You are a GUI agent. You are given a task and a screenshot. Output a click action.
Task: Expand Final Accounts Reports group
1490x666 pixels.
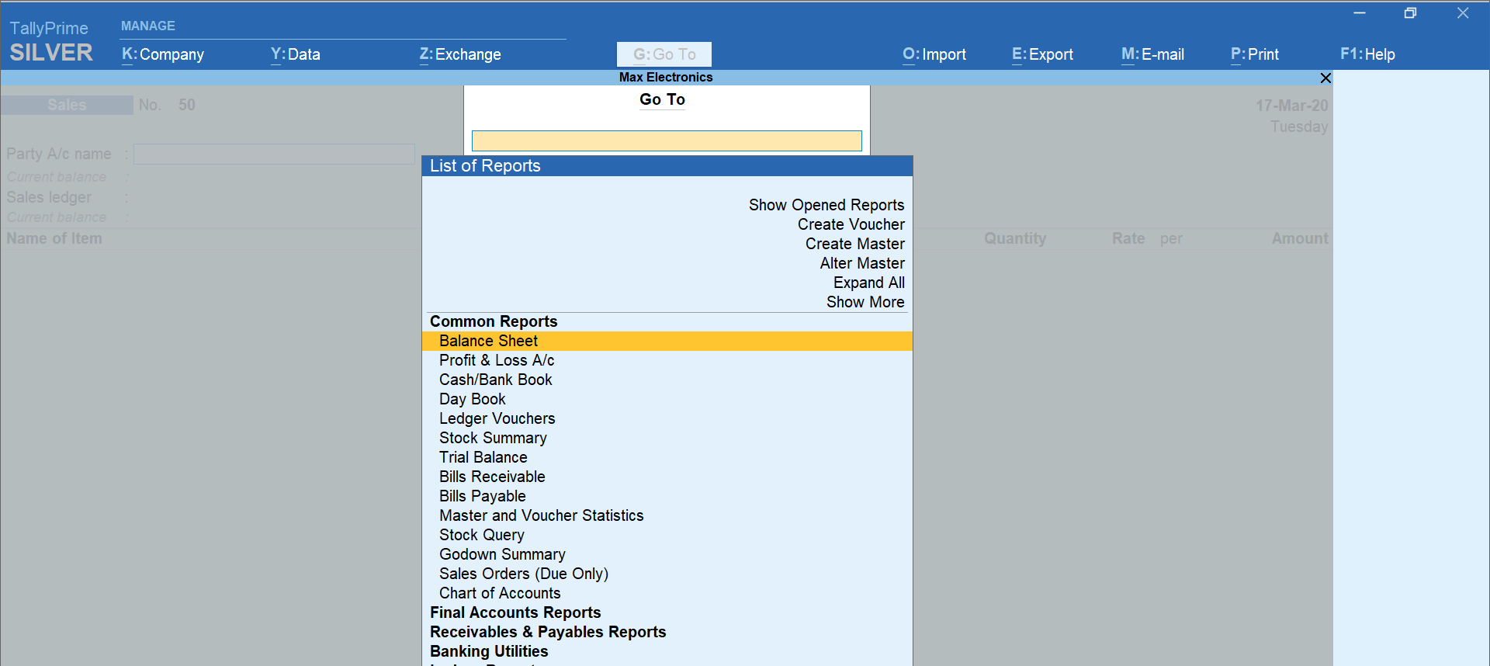point(515,612)
